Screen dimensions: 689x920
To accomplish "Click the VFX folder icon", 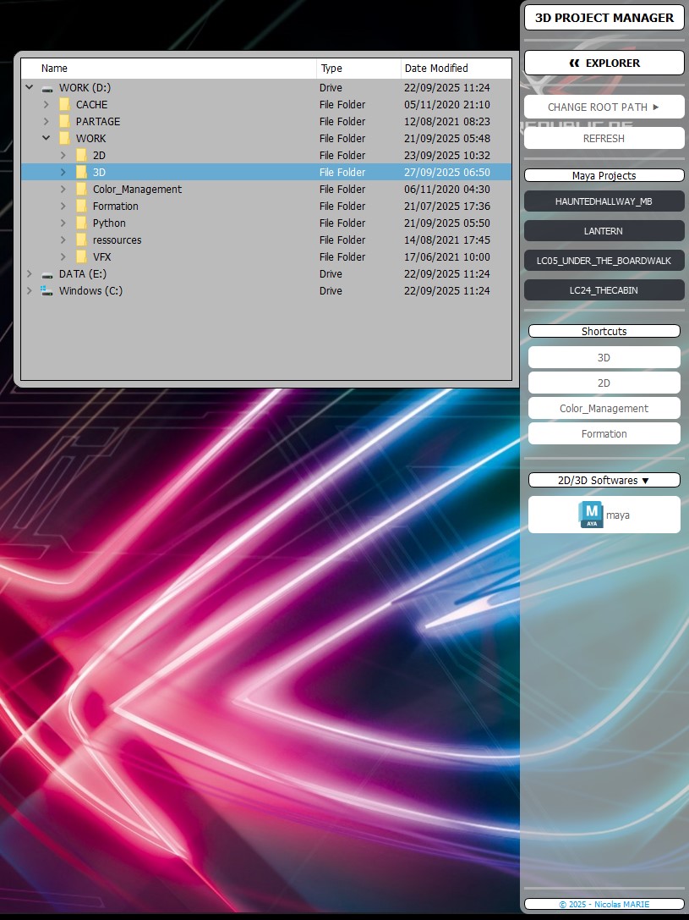I will click(x=81, y=257).
